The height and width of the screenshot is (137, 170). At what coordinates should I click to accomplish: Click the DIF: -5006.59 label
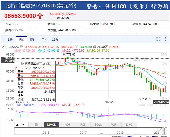click(x=26, y=105)
